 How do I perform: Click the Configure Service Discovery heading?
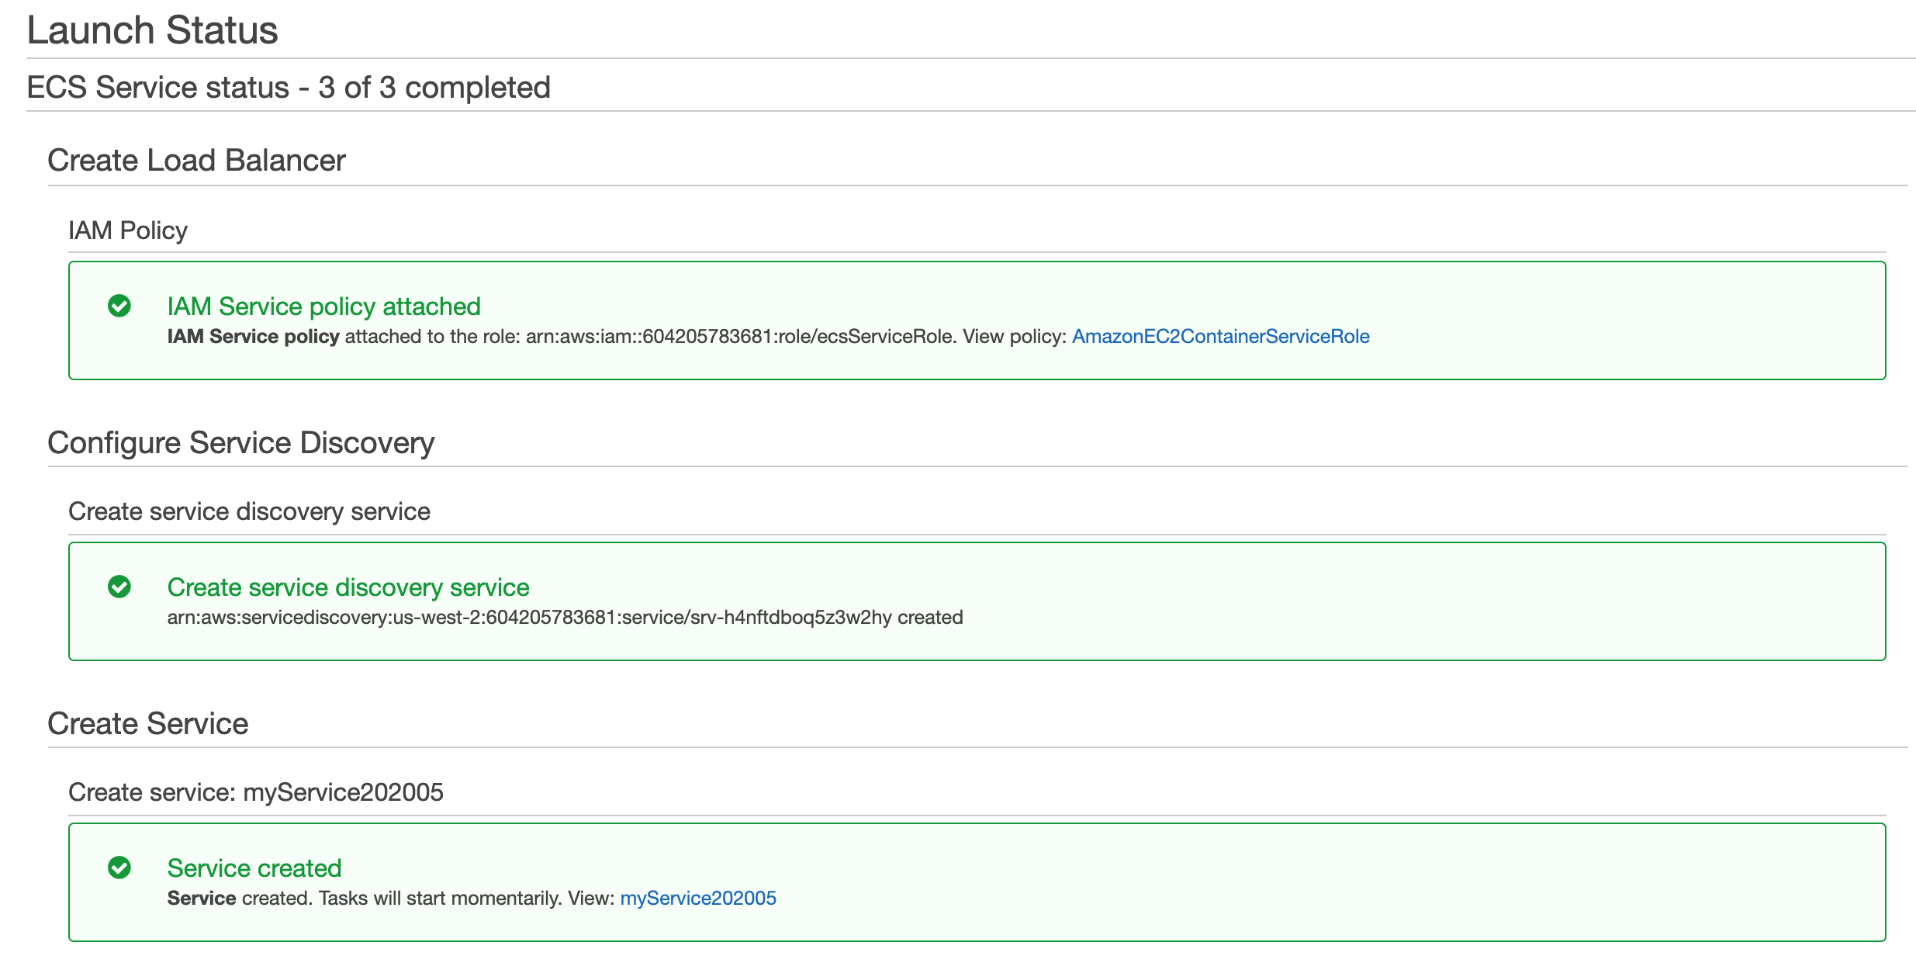pyautogui.click(x=240, y=443)
